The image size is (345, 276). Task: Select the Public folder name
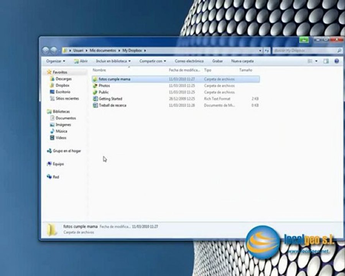click(103, 92)
